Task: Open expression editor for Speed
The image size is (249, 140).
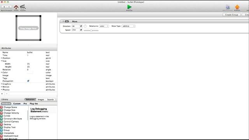Action: click(81, 30)
